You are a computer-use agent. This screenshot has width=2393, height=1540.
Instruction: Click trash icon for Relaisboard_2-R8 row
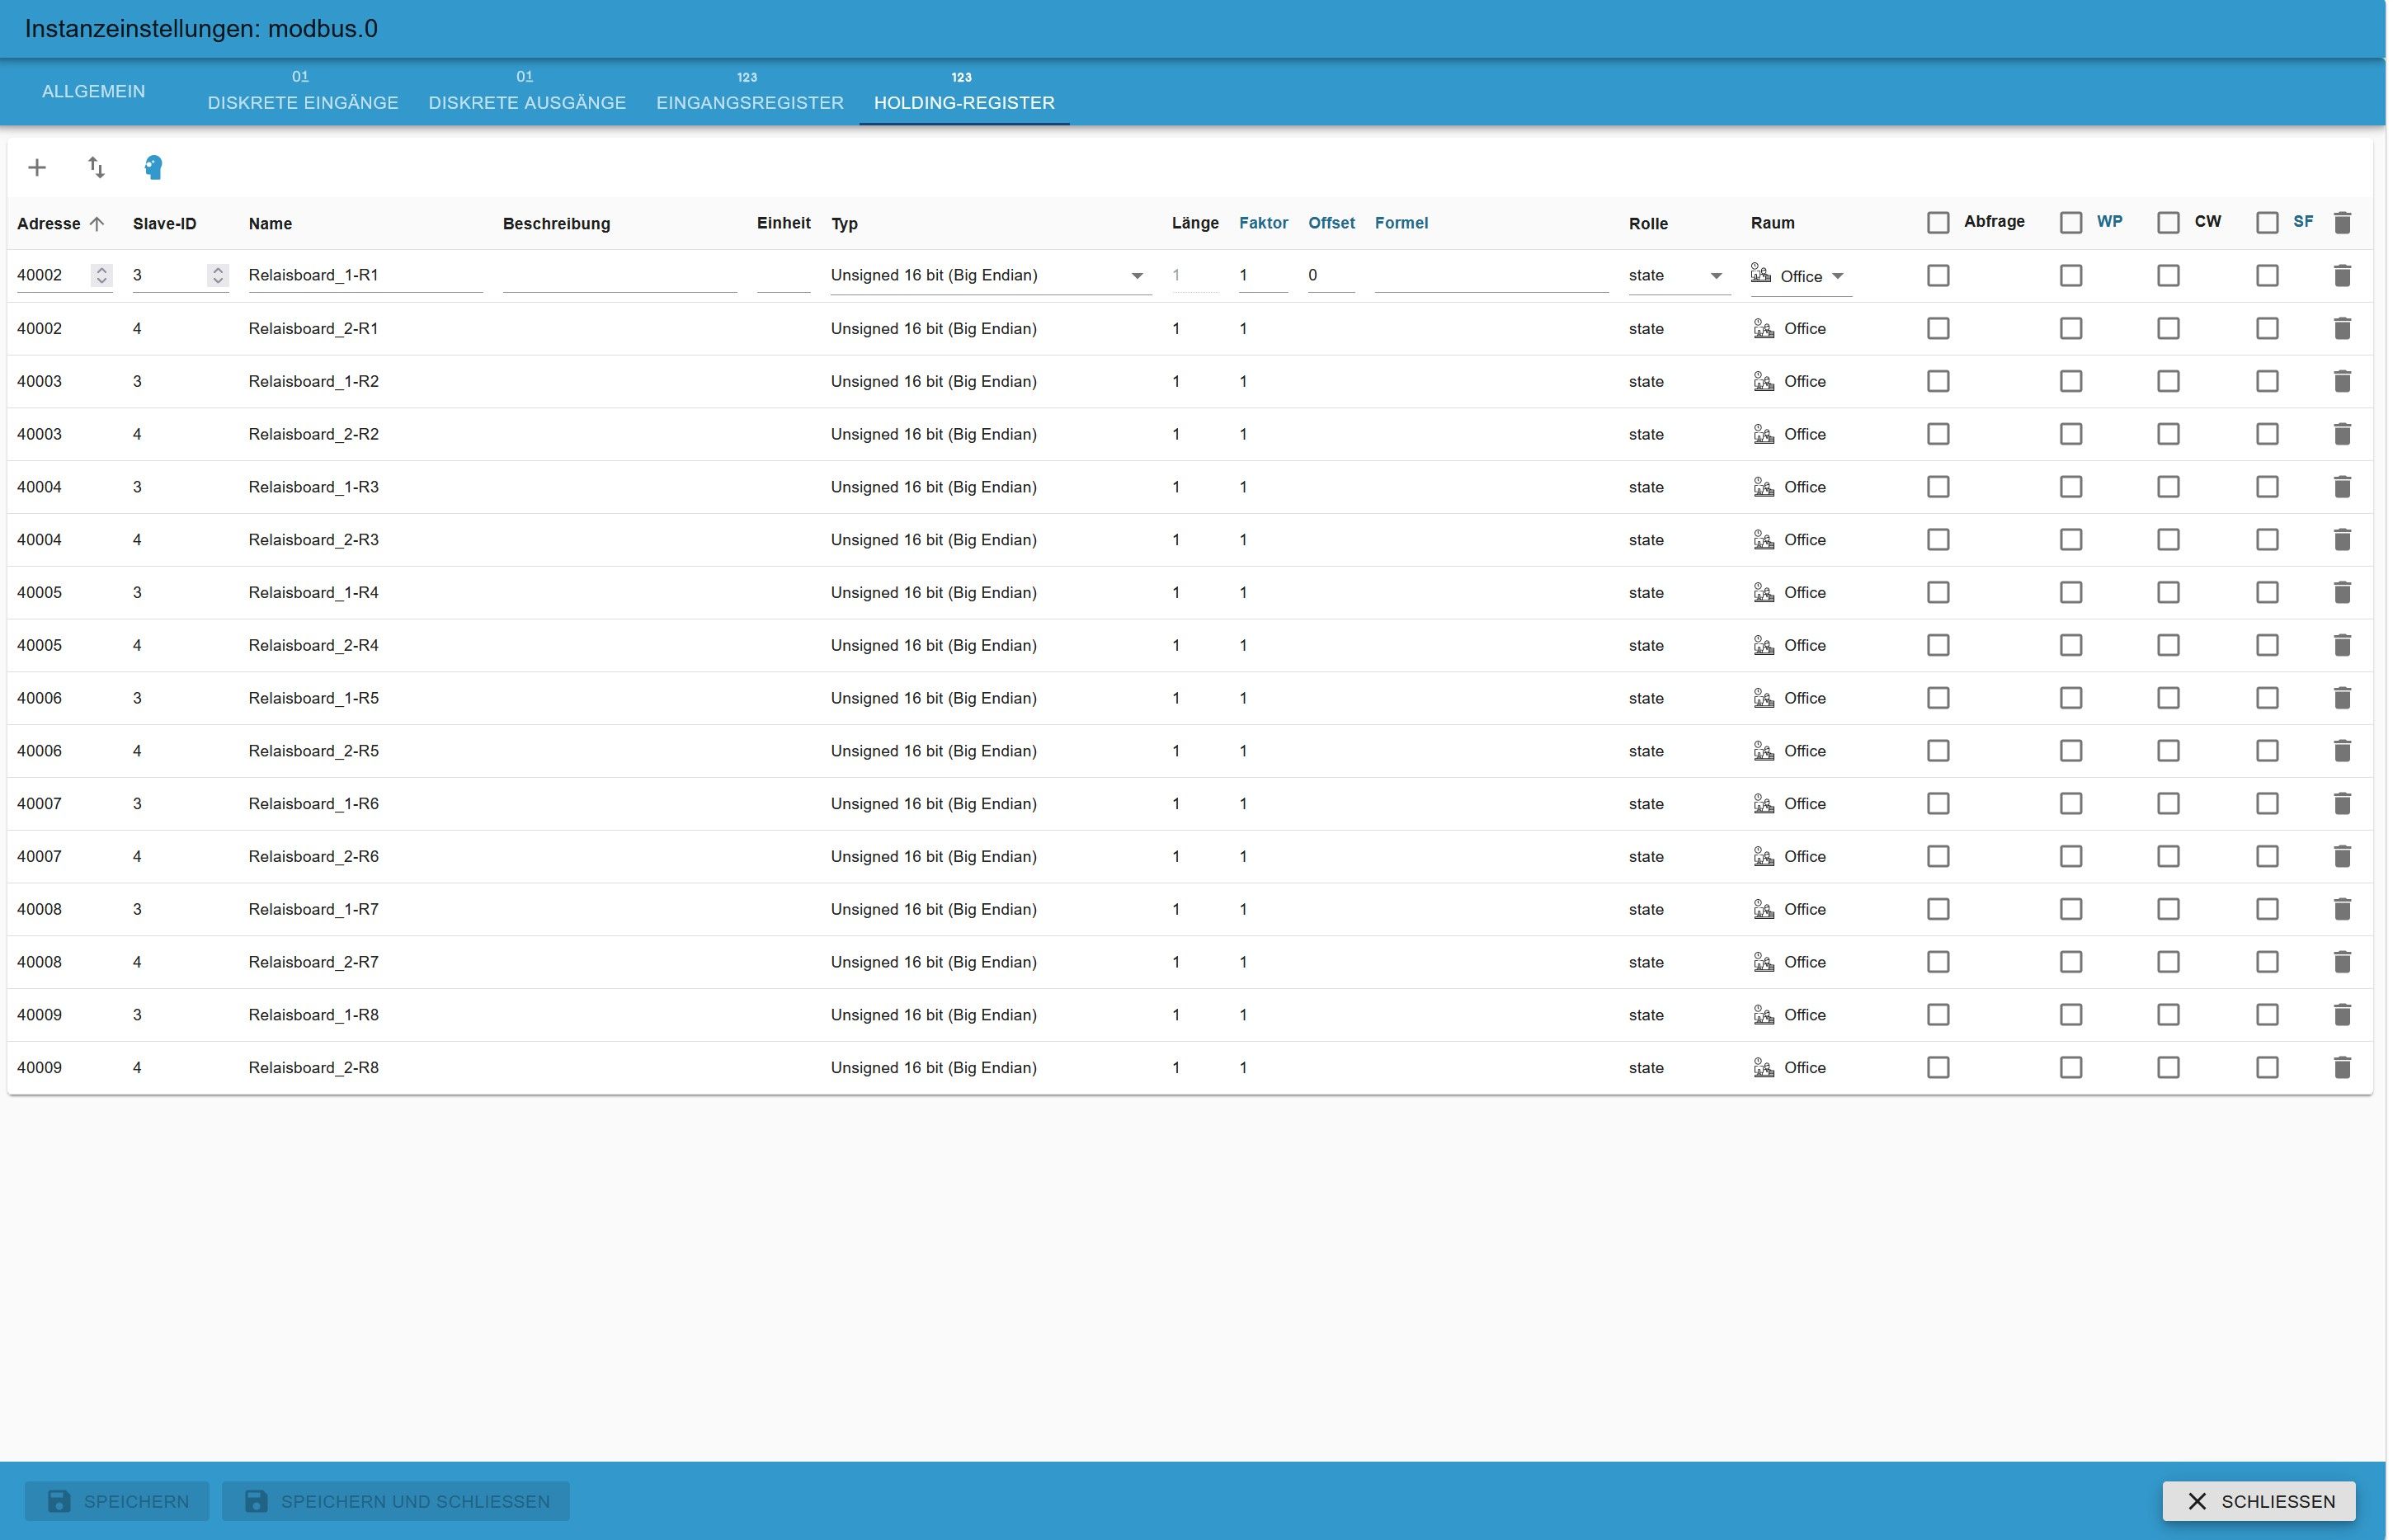(2341, 1067)
